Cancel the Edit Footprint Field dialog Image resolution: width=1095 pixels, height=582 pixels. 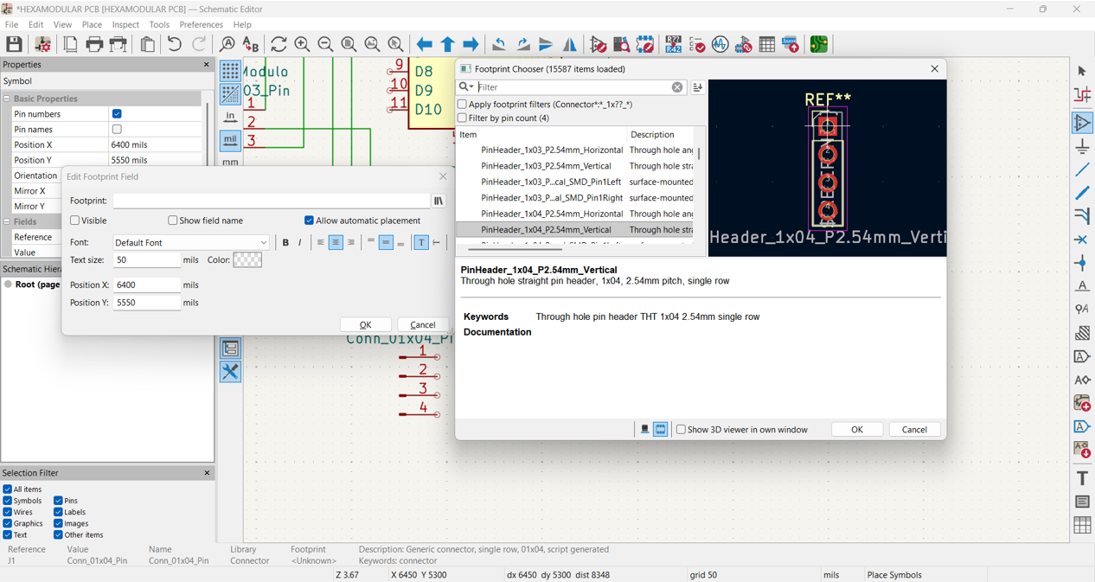pyautogui.click(x=422, y=324)
